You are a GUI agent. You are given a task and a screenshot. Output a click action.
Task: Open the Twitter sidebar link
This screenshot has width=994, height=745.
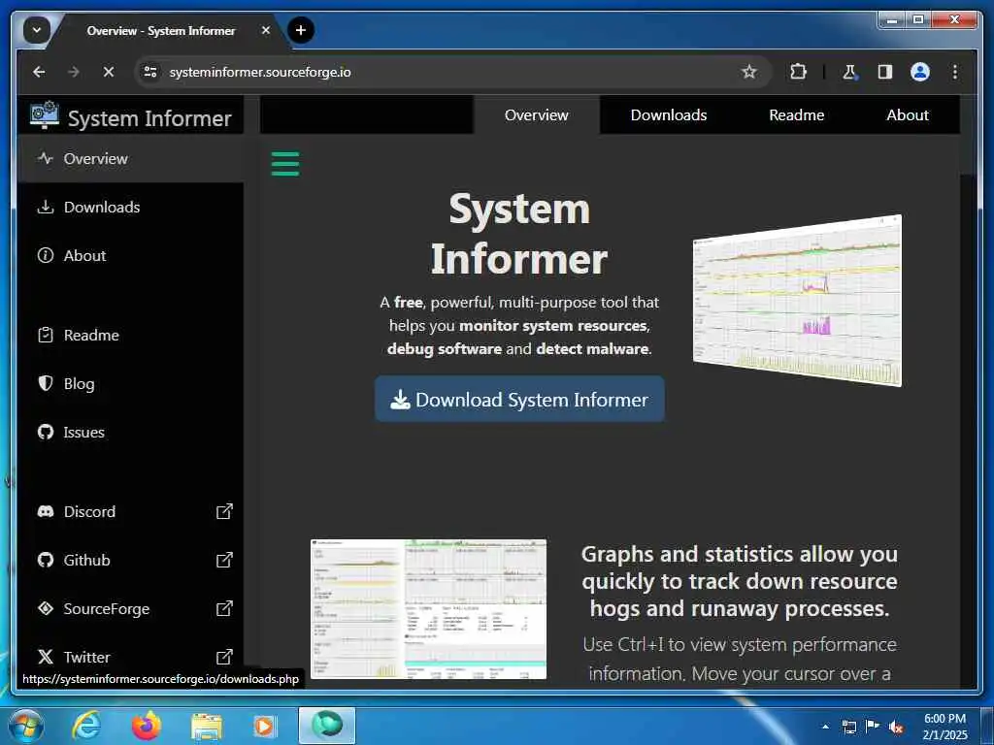point(131,657)
